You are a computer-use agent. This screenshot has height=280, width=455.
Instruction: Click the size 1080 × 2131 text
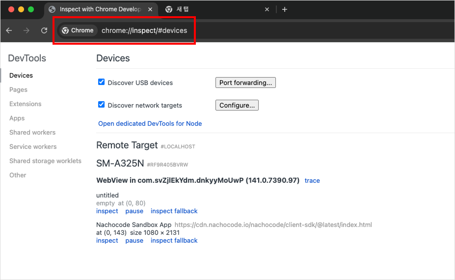point(155,233)
